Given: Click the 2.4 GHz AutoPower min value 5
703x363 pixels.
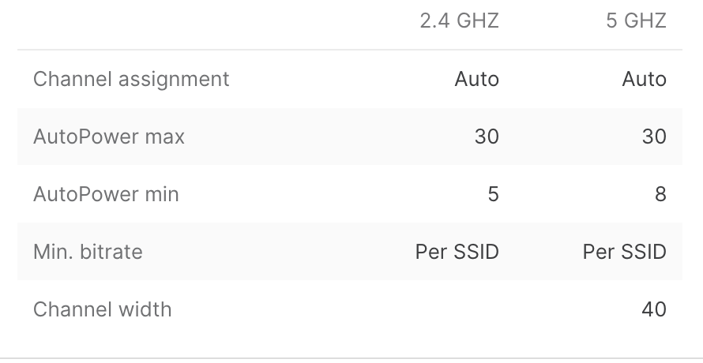Looking at the screenshot, I should 493,194.
